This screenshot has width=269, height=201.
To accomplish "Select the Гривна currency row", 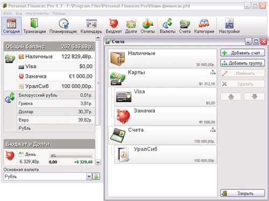I will tap(56, 103).
